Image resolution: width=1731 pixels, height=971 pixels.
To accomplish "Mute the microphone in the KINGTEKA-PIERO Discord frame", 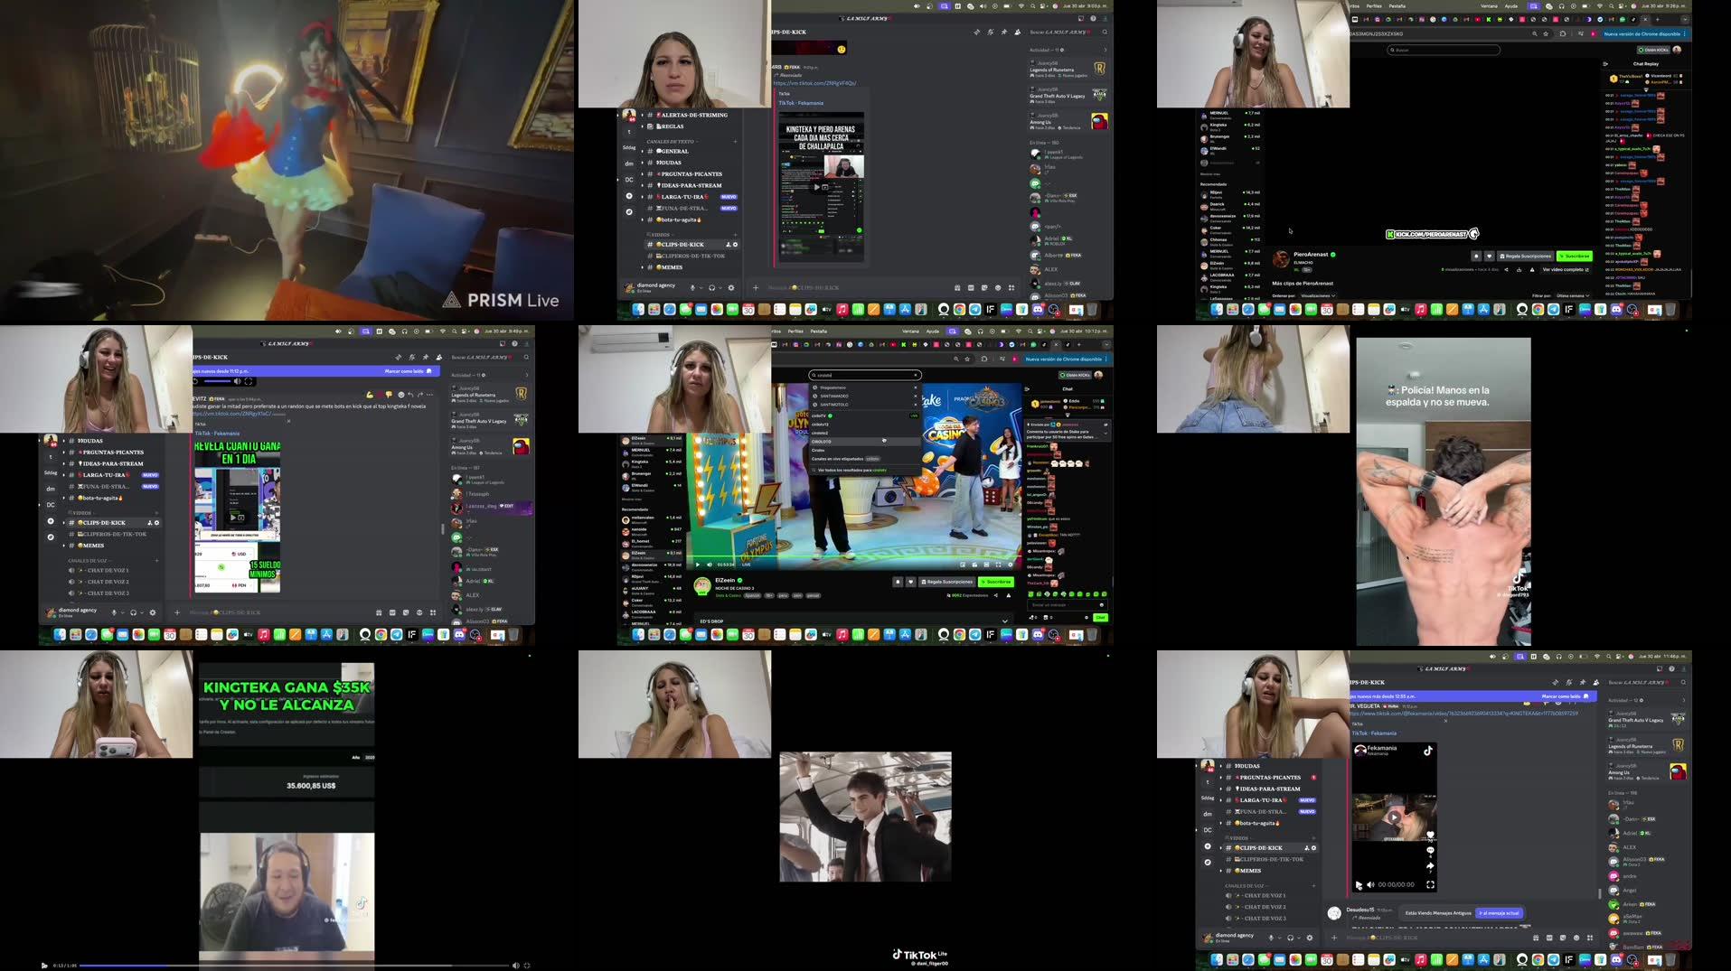I will point(692,288).
